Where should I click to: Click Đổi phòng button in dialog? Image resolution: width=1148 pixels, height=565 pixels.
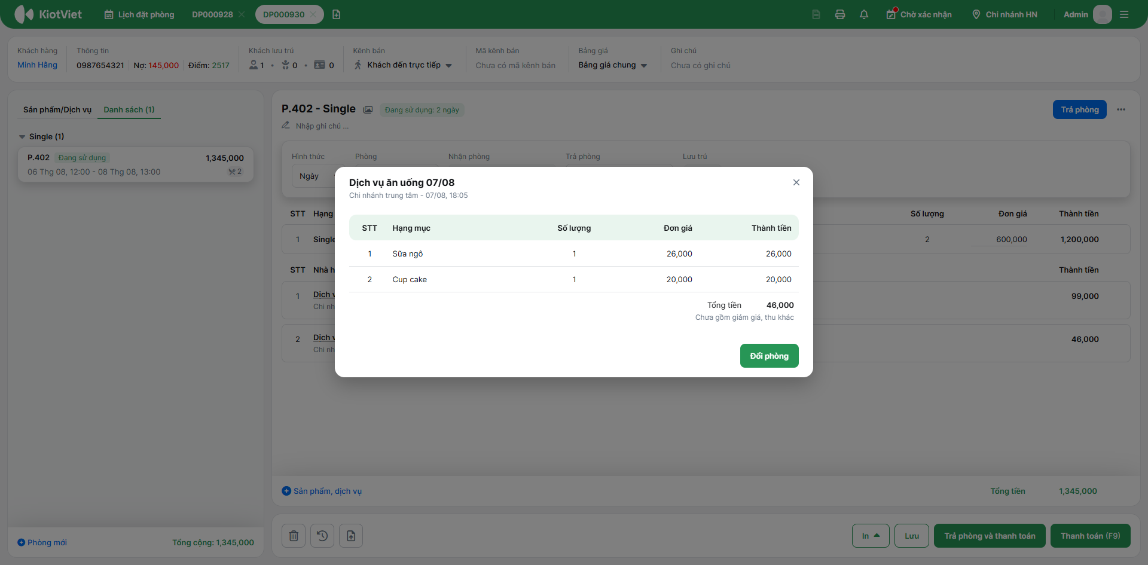770,356
